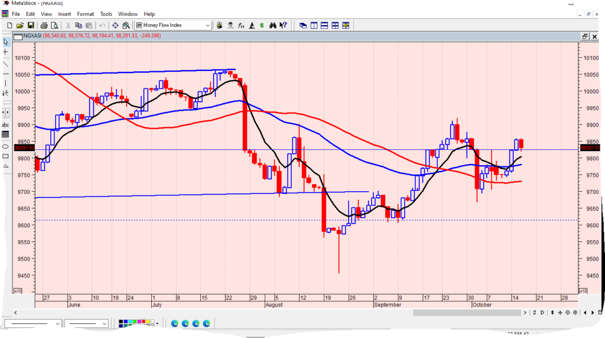Click the Save disk icon in toolbar

(31, 25)
